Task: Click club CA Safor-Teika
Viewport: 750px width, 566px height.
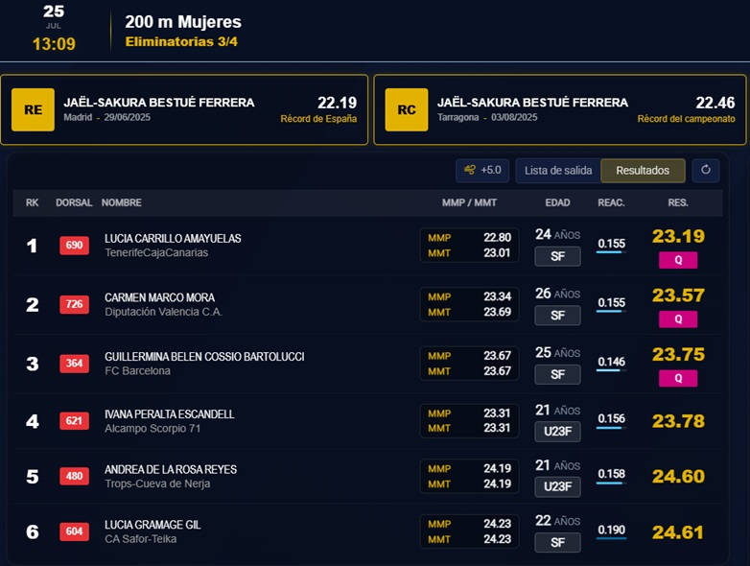Action: tap(141, 539)
